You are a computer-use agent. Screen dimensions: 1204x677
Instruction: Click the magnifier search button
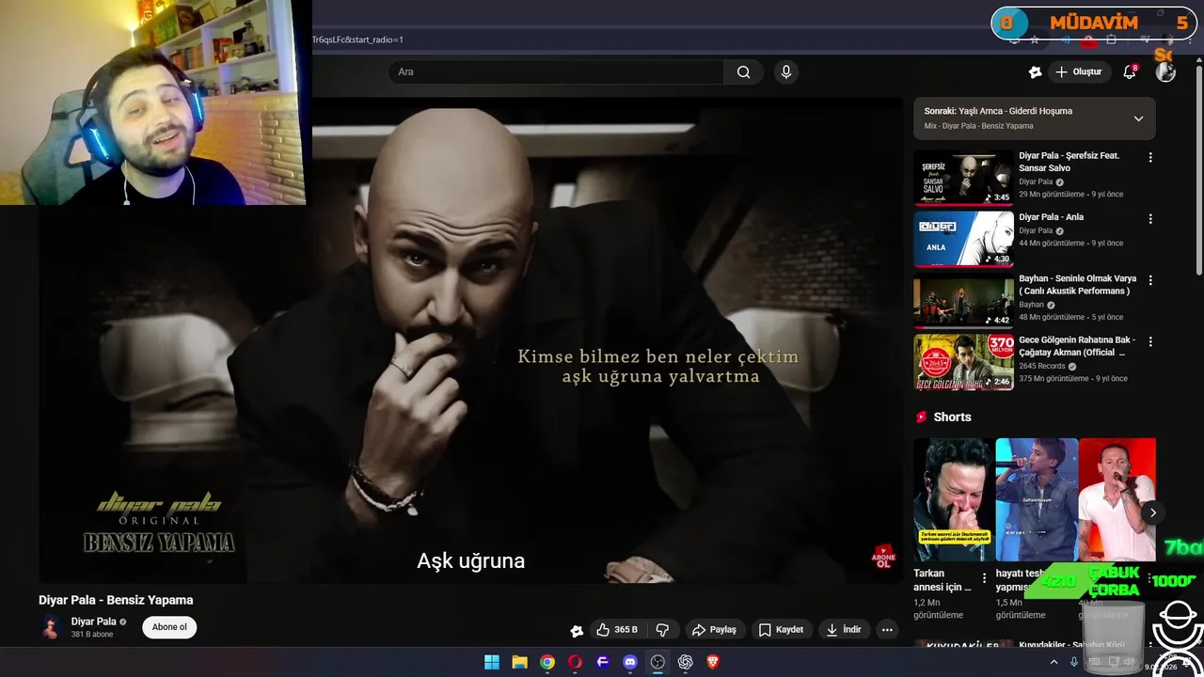click(743, 72)
